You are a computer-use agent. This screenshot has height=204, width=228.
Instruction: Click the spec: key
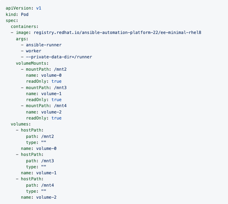(12, 20)
